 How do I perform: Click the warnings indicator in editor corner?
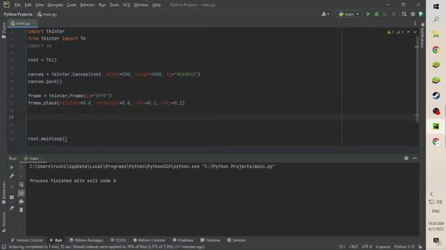[396, 32]
